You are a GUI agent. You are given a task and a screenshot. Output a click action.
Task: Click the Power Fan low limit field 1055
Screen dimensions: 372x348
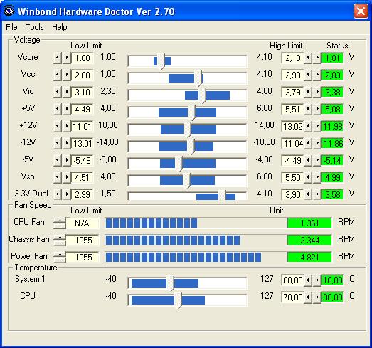[x=83, y=258]
